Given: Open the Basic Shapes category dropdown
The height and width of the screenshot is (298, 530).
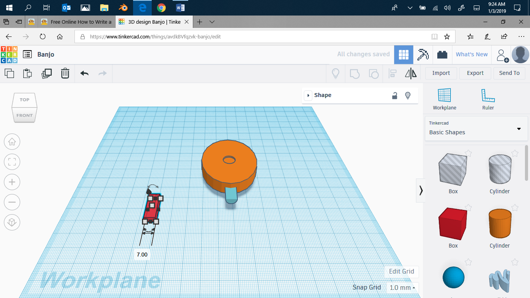Looking at the screenshot, I should click(x=476, y=128).
